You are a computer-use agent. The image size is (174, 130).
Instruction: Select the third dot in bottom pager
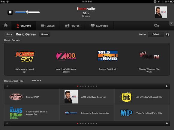click(83, 123)
